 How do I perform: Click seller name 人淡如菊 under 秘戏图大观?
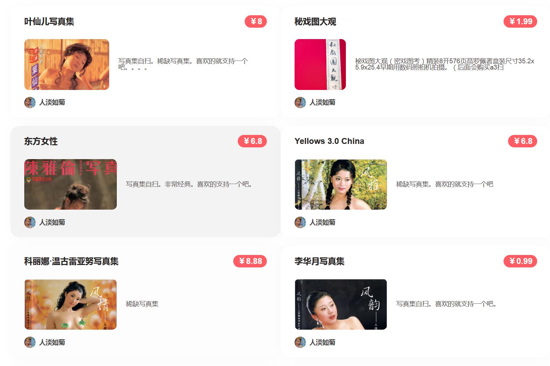point(322,102)
